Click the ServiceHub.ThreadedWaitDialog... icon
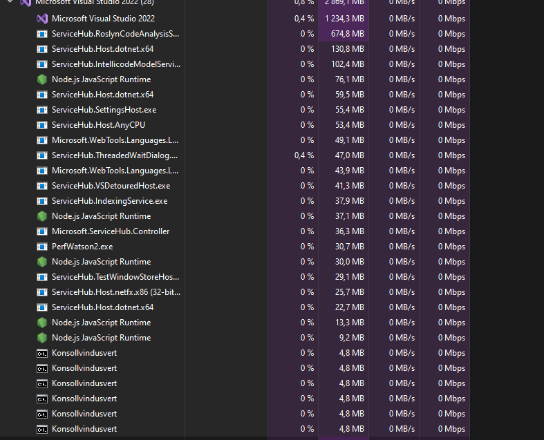This screenshot has width=544, height=440. [42, 155]
